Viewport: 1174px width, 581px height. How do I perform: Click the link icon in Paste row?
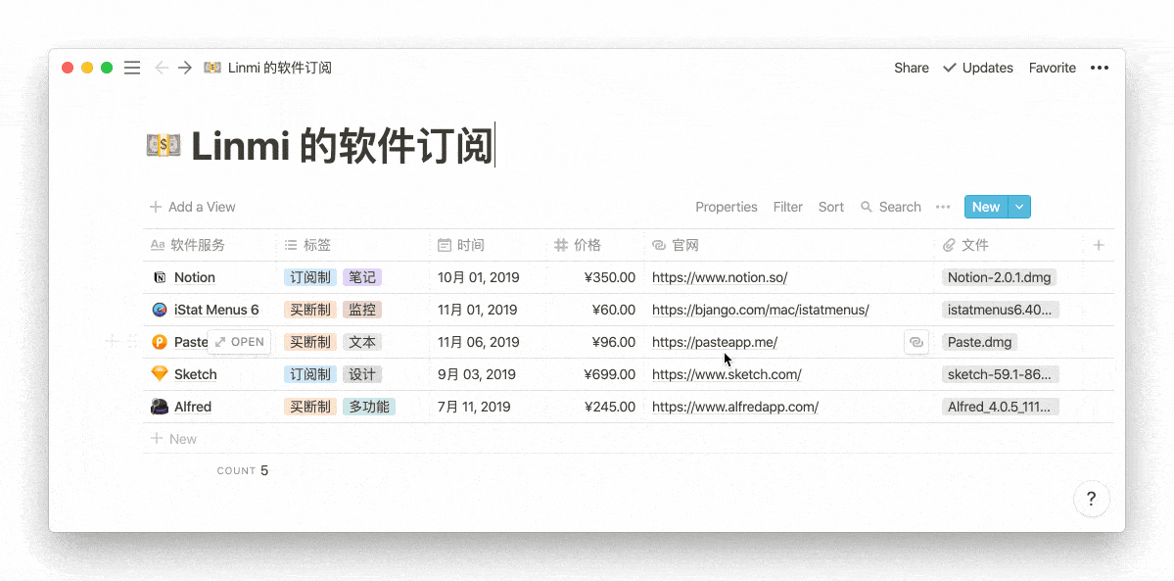coord(916,343)
